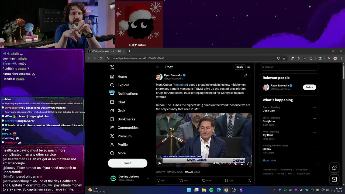The height and width of the screenshot is (194, 345).
Task: Click the Reply button in post header
Action: [240, 67]
